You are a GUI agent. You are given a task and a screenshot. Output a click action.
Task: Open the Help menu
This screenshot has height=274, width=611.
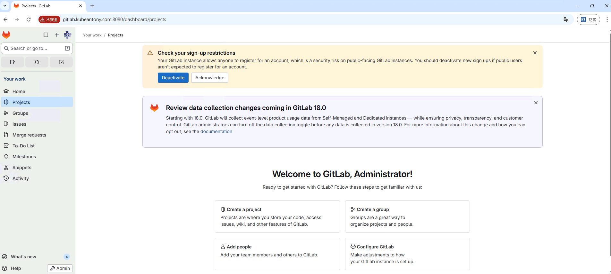click(12, 268)
